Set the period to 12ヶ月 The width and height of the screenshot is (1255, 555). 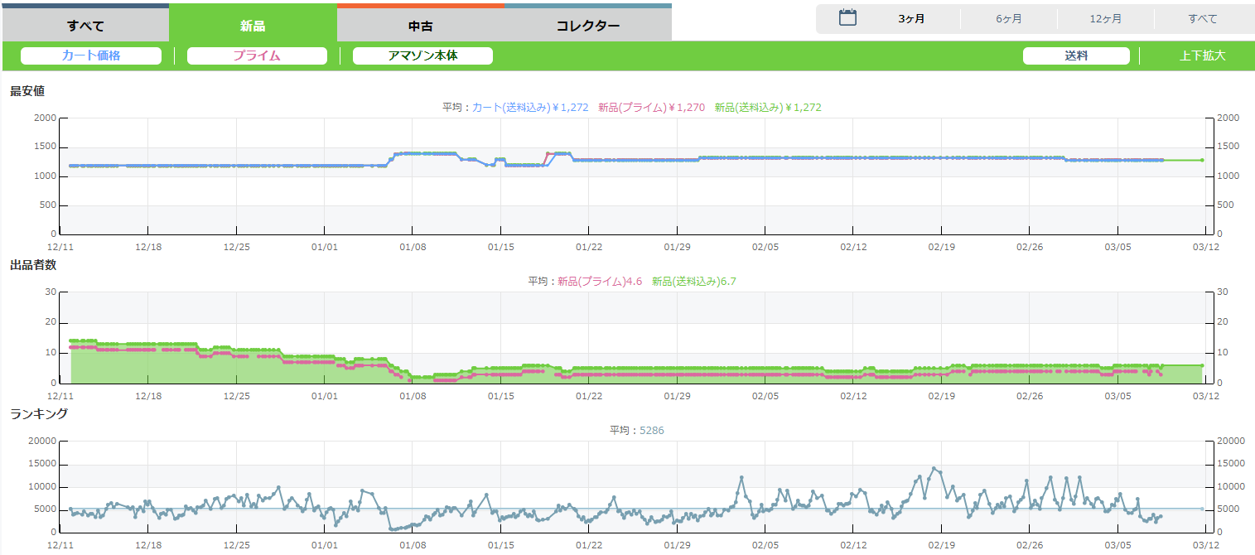pos(1105,19)
